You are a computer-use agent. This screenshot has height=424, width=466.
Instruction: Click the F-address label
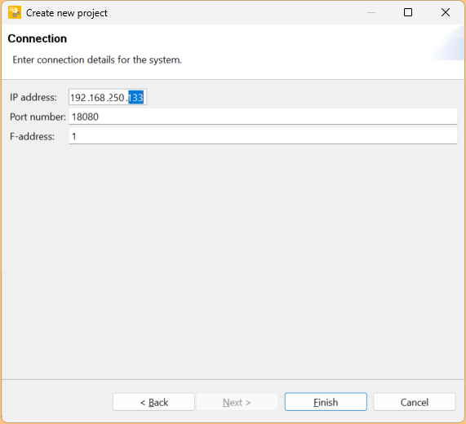click(32, 136)
